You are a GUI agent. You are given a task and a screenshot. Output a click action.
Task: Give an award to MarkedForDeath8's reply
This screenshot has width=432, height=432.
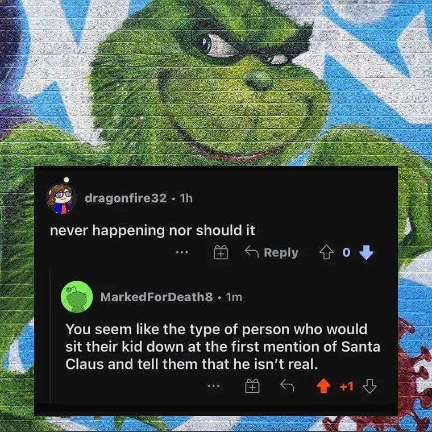point(252,386)
